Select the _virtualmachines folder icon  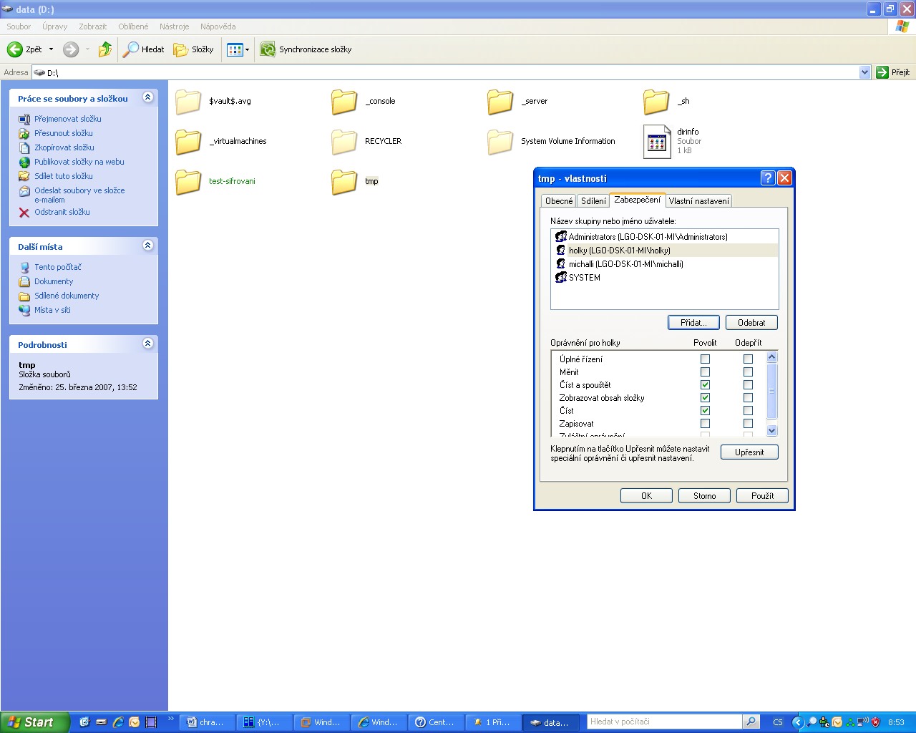tap(188, 142)
